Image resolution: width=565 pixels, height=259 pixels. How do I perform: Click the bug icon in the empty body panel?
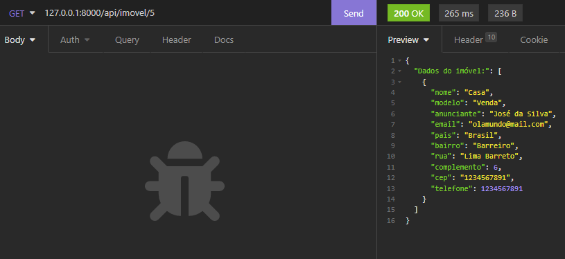coord(184,181)
